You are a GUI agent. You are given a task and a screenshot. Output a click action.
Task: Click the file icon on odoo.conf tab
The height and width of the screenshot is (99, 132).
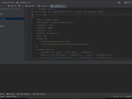[x=26, y=6]
